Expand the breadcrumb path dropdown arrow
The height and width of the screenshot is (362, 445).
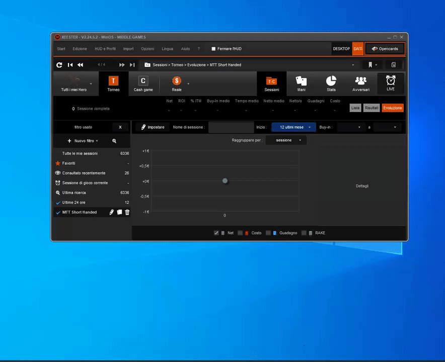click(x=353, y=65)
